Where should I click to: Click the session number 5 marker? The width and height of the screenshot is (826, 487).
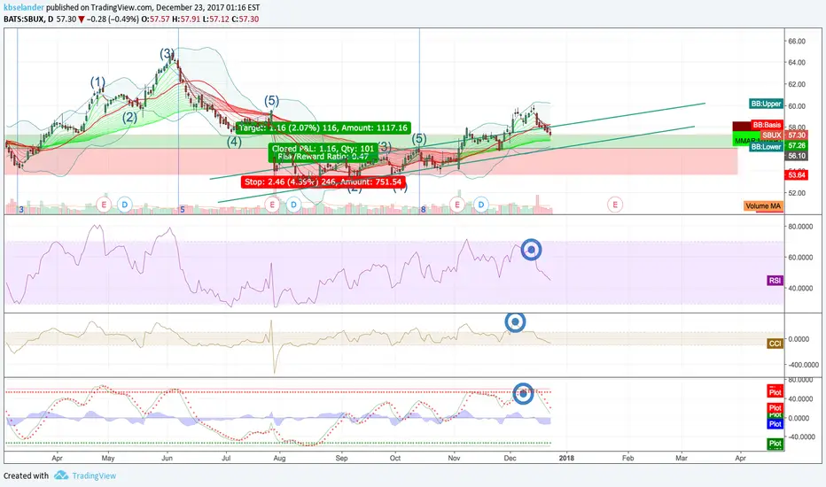tap(183, 210)
